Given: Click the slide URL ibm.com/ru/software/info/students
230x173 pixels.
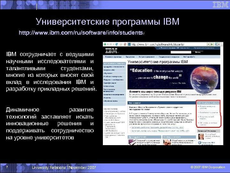Looking at the screenshot, I should pyautogui.click(x=81, y=32).
